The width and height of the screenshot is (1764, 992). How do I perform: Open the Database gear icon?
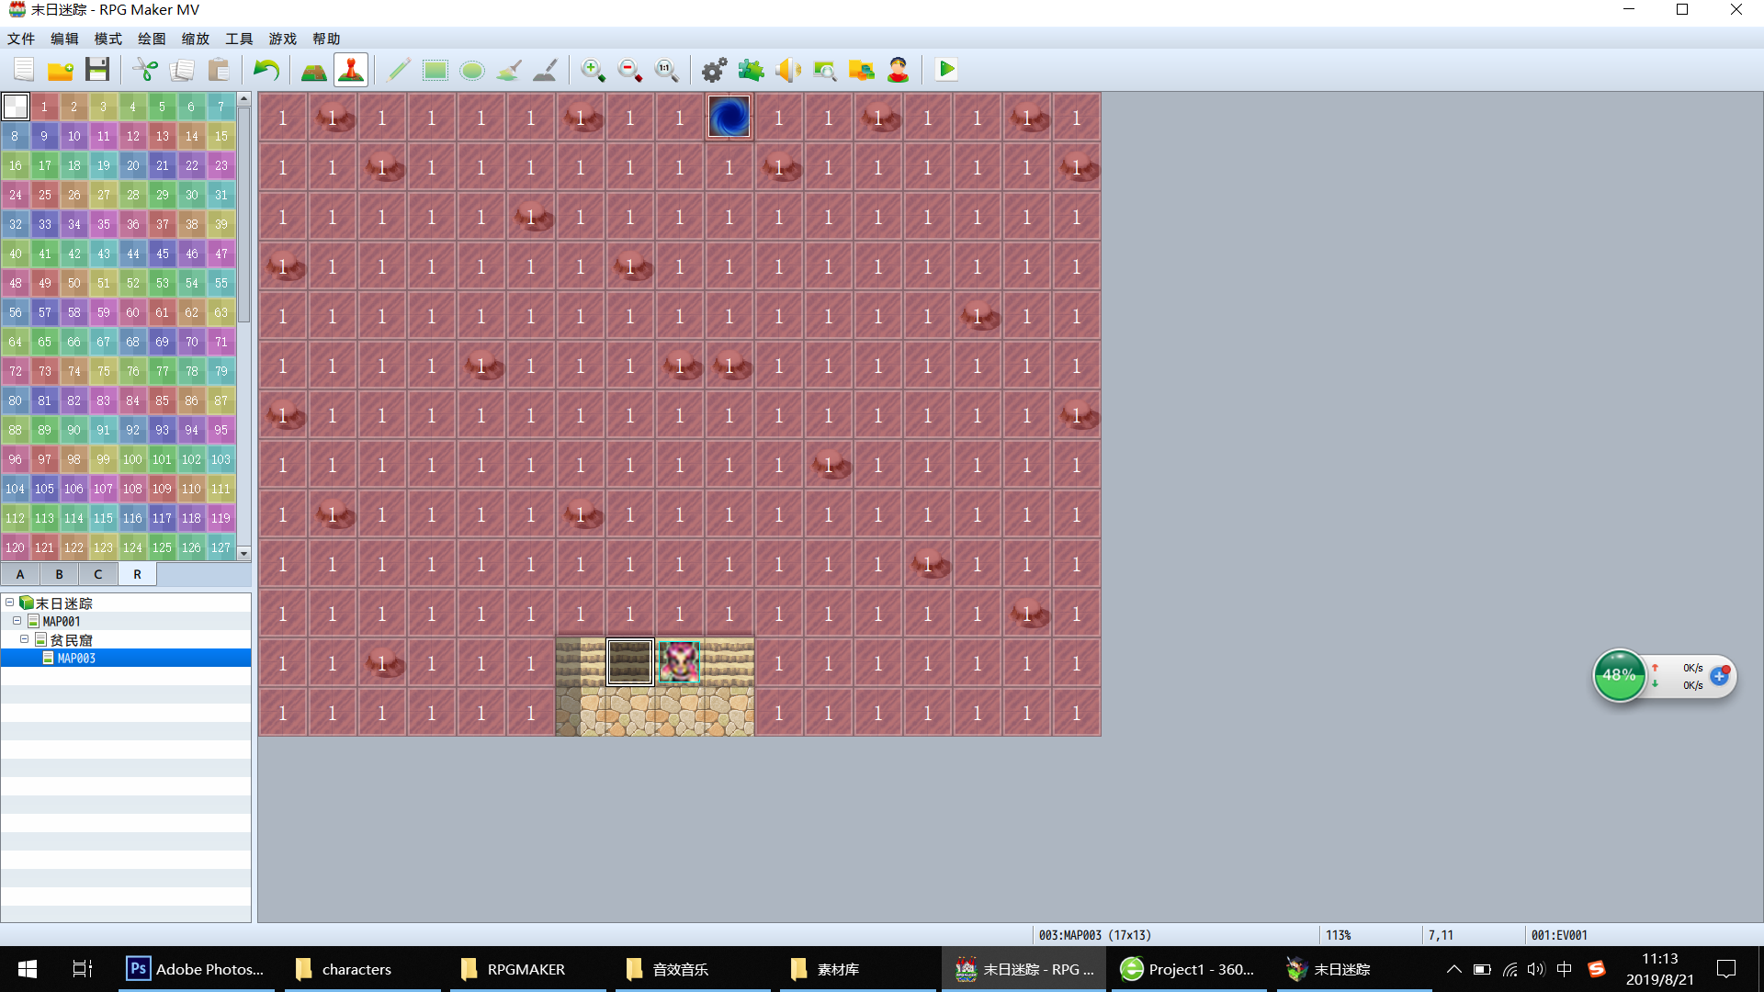(715, 70)
